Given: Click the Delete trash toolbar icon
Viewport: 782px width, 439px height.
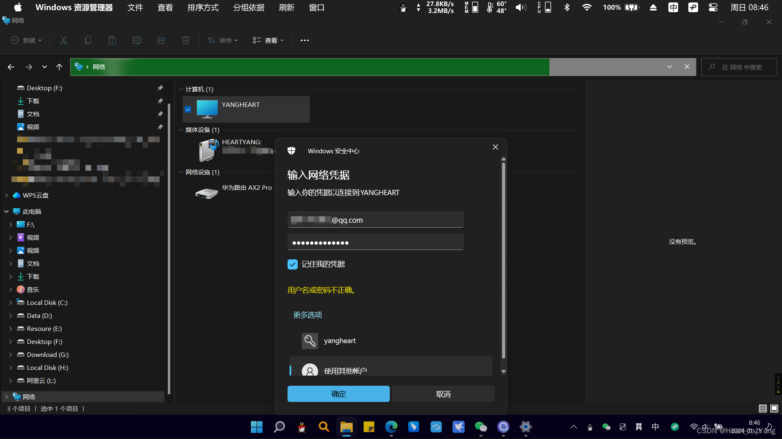Looking at the screenshot, I should coord(186,40).
